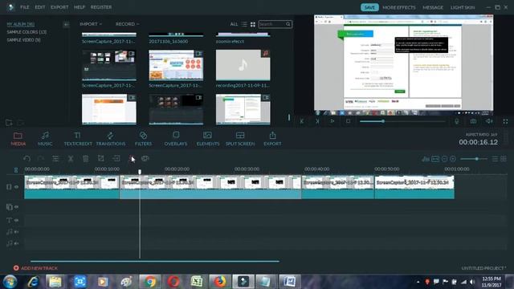The height and width of the screenshot is (289, 514).
Task: Open the preview volume control
Action: [x=489, y=121]
